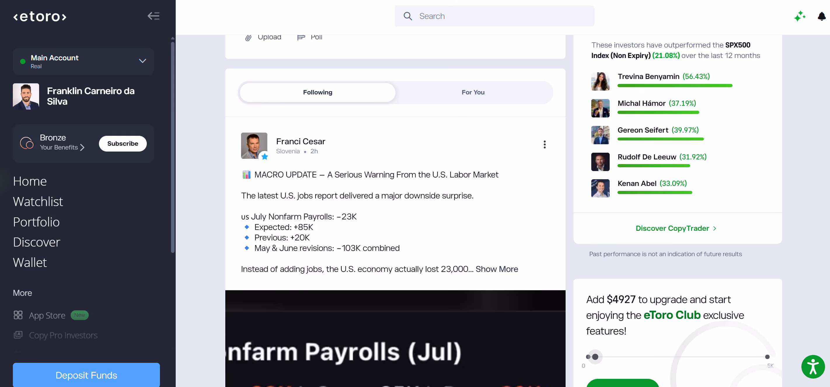Open Franklin Carneiro da Silva profile photo
This screenshot has width=830, height=387.
coord(26,96)
